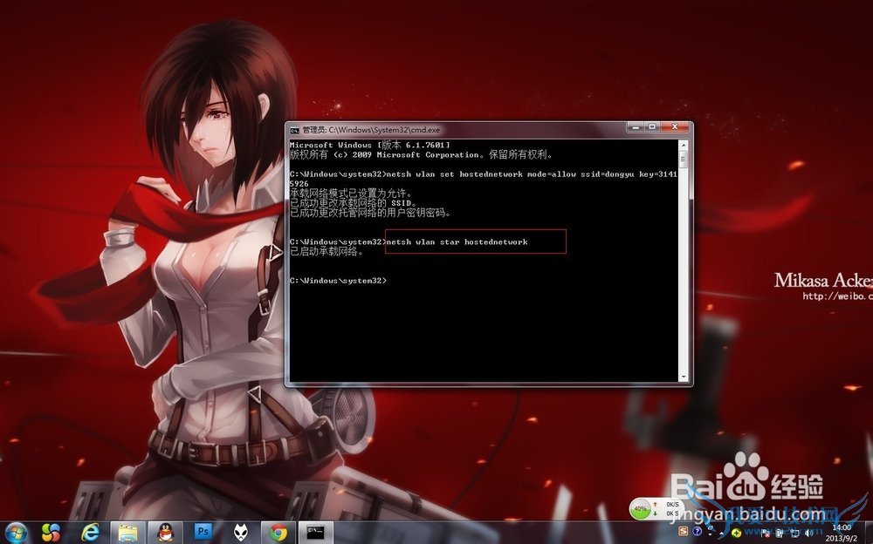The height and width of the screenshot is (544, 873).
Task: Click Show desktop strip at taskbar end
Action: point(869,533)
